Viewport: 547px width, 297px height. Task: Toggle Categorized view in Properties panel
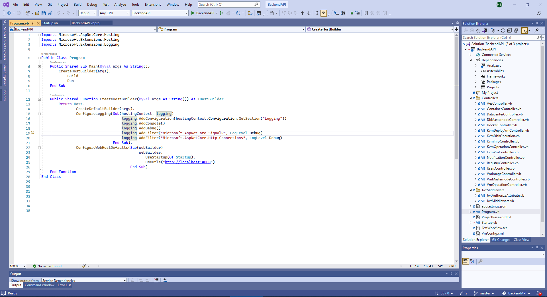point(466,261)
